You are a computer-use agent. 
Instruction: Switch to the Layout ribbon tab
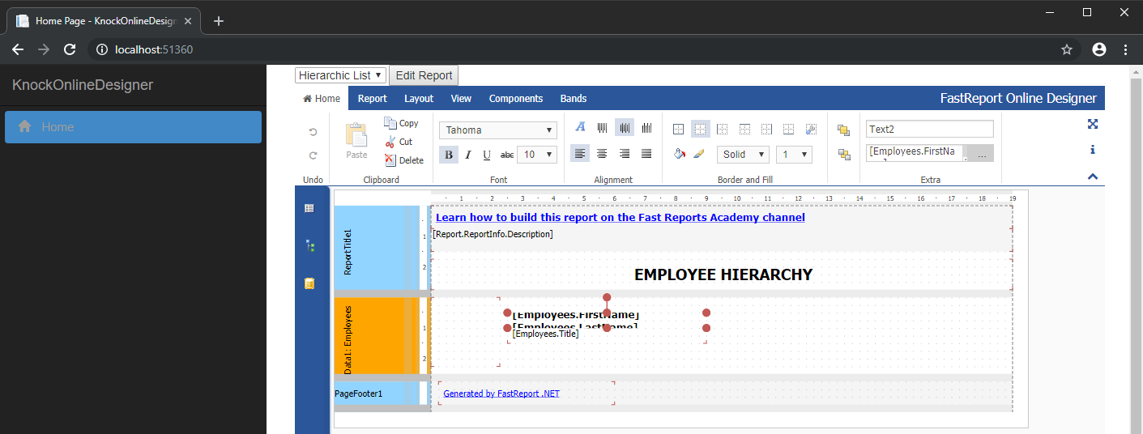tap(419, 99)
